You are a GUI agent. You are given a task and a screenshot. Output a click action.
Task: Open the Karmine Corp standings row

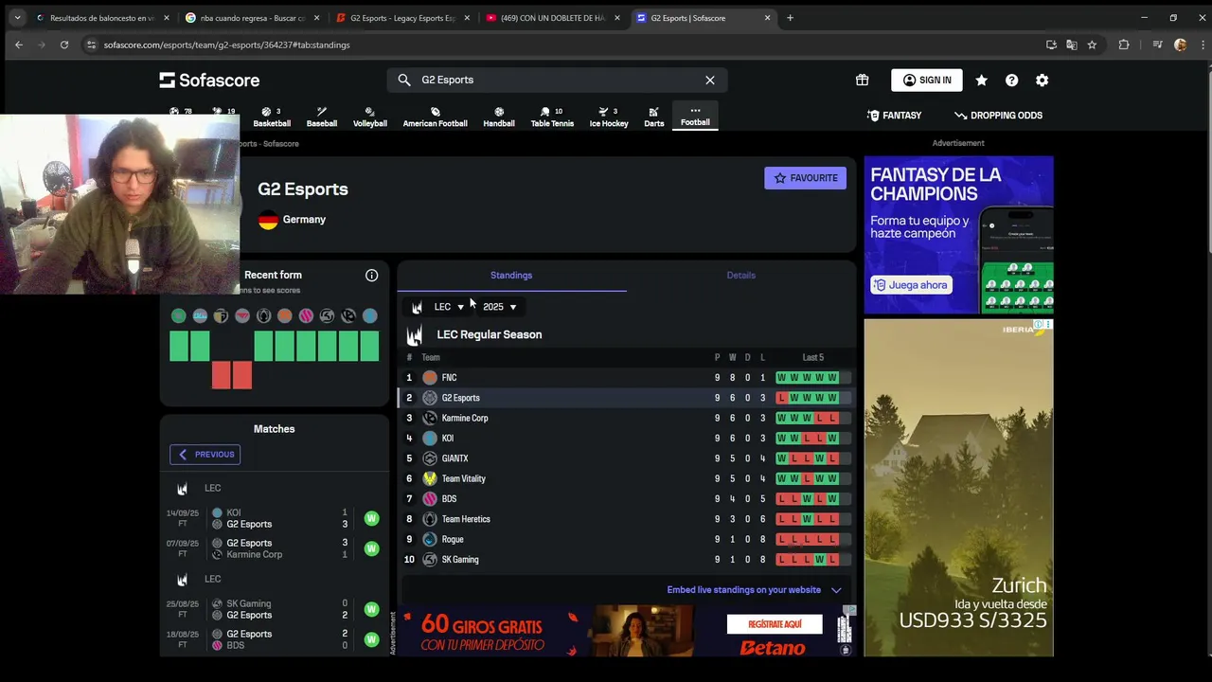pos(626,419)
